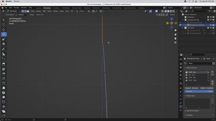Adjust the Weight slider
The width and height of the screenshot is (216, 121).
coord(199,91)
